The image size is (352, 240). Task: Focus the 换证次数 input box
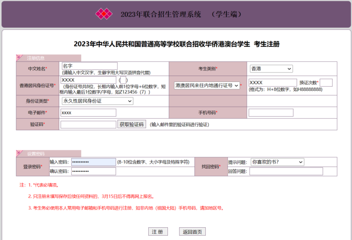(x=326, y=83)
